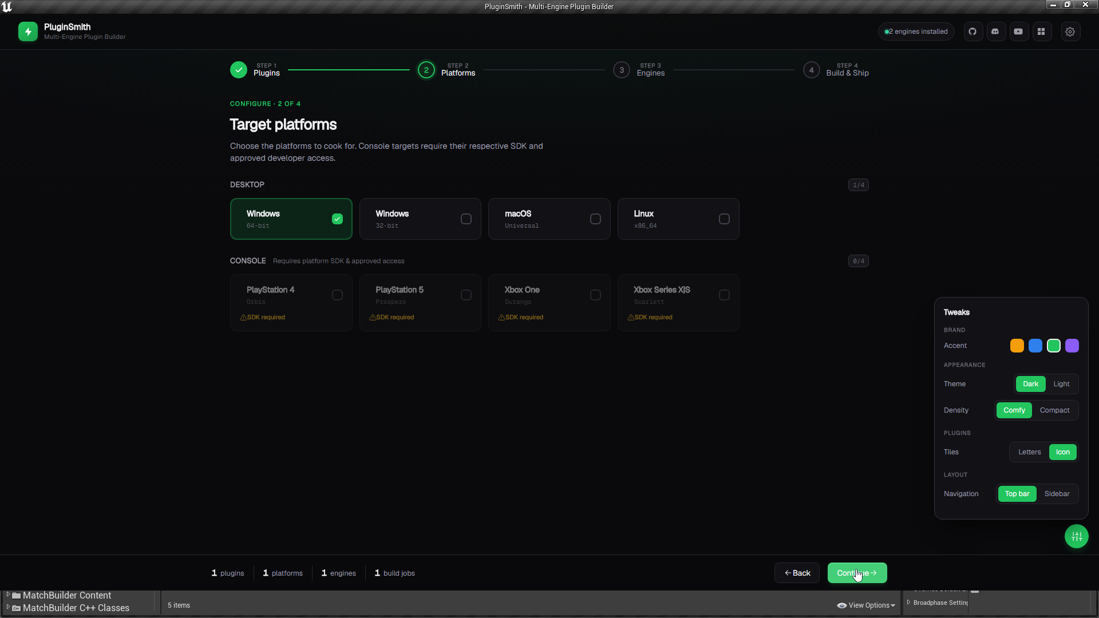Check the PlayStation 5 platform box
The width and height of the screenshot is (1099, 618).
[467, 295]
